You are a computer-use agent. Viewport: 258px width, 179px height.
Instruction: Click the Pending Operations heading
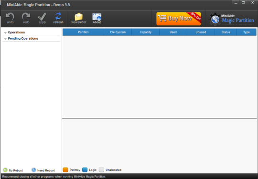click(23, 39)
